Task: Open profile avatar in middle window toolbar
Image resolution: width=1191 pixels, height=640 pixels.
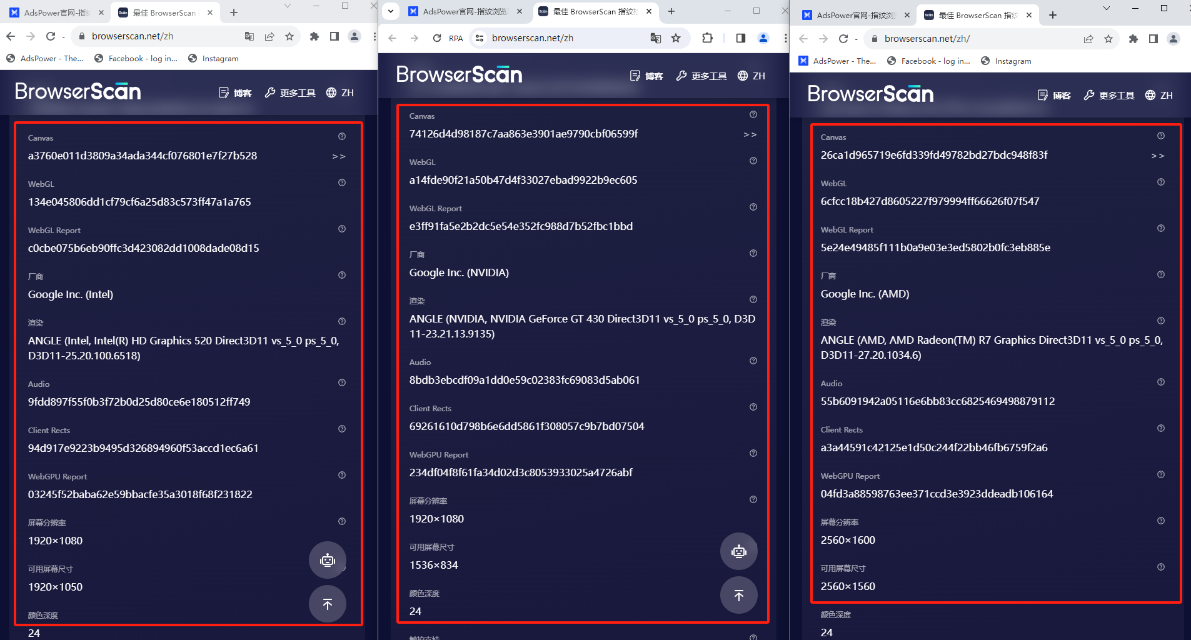Action: (x=763, y=38)
